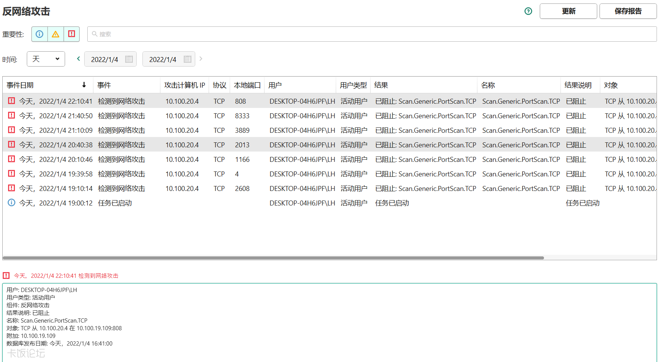This screenshot has height=362, width=660.
Task: Click 检测到网络攻击 in 19:10:14 row
Action: pyautogui.click(x=122, y=189)
